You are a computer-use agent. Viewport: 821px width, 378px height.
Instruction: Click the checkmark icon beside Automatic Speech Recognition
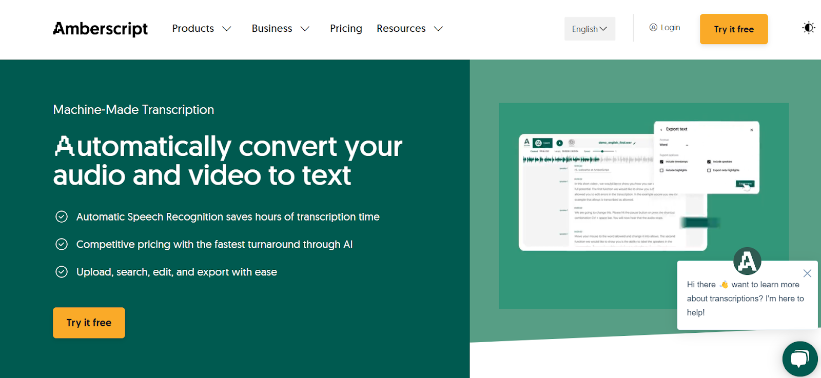(62, 217)
